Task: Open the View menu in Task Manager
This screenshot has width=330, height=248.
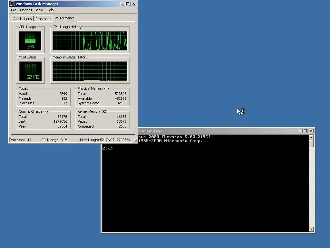Action: 39,10
